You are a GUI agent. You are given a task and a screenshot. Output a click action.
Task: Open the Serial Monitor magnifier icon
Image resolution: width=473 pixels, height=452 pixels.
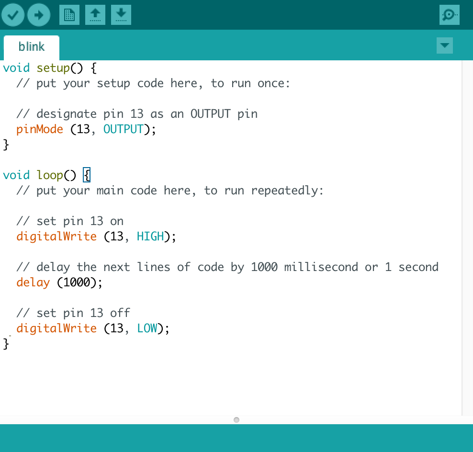pyautogui.click(x=450, y=15)
